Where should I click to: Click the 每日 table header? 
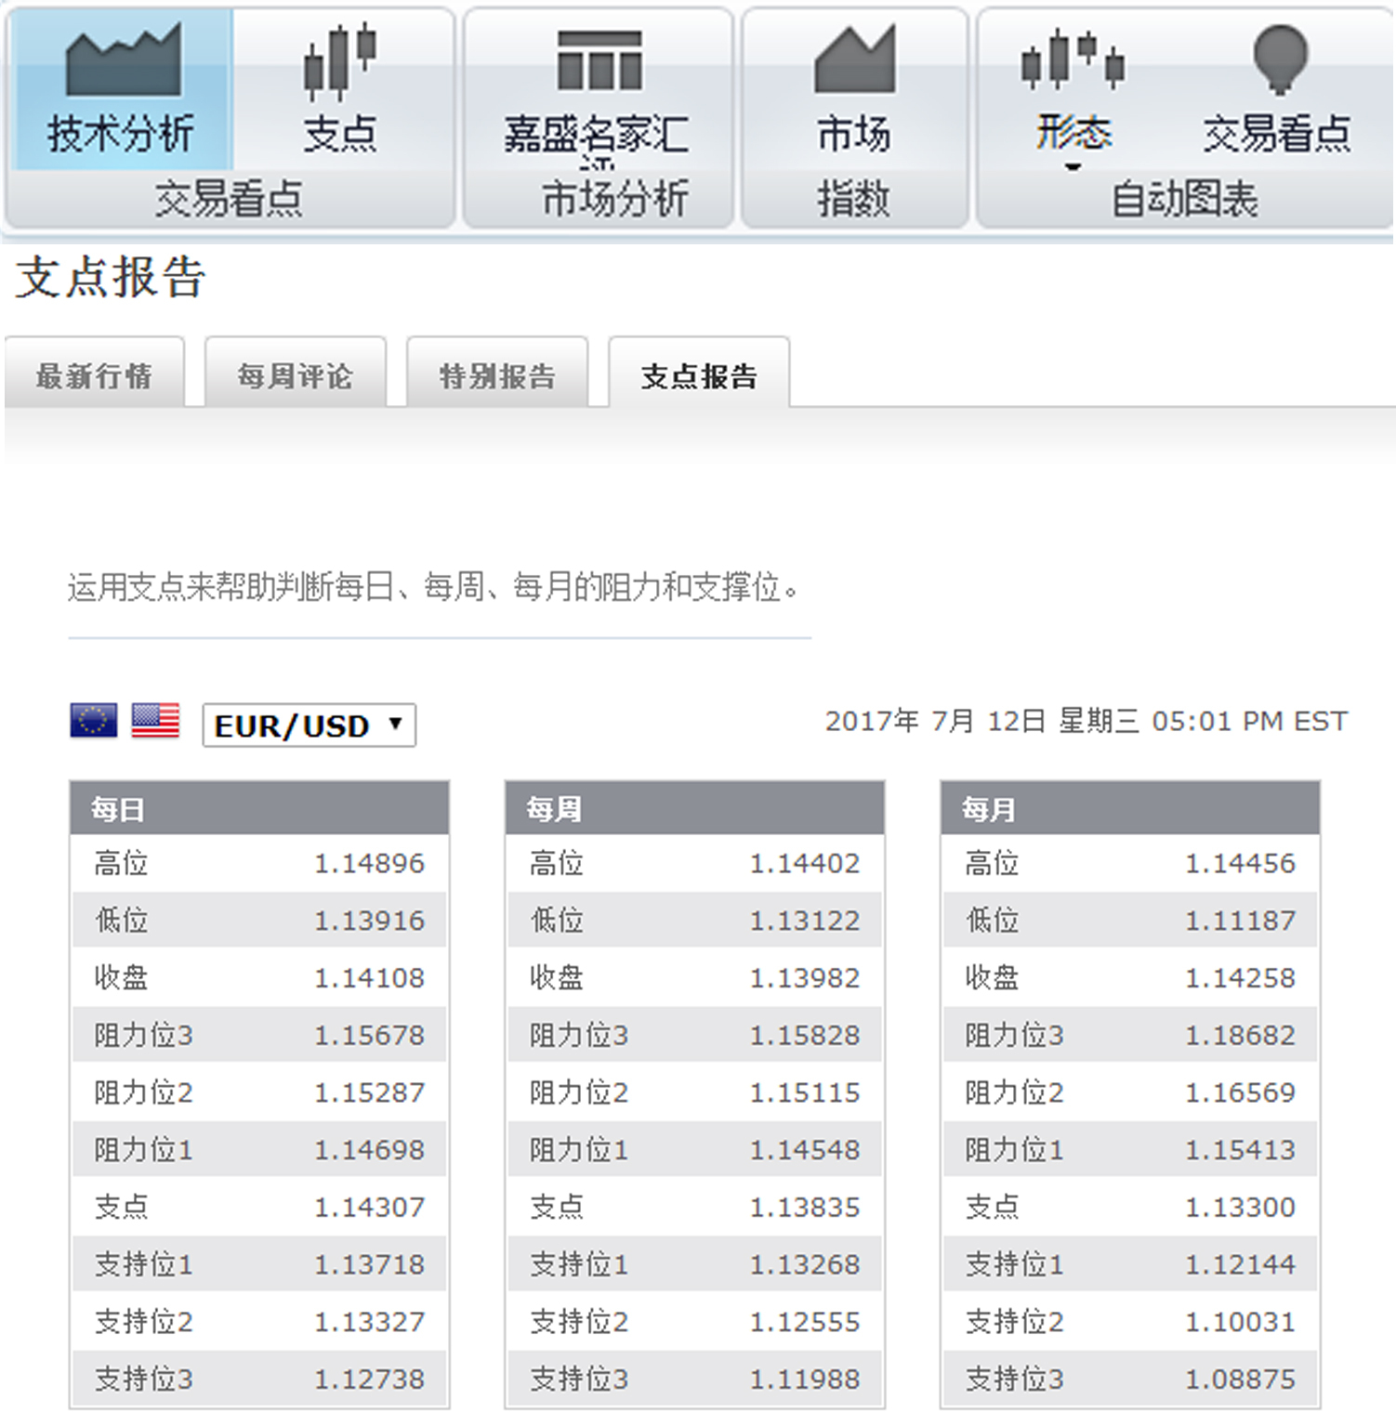[x=259, y=808]
